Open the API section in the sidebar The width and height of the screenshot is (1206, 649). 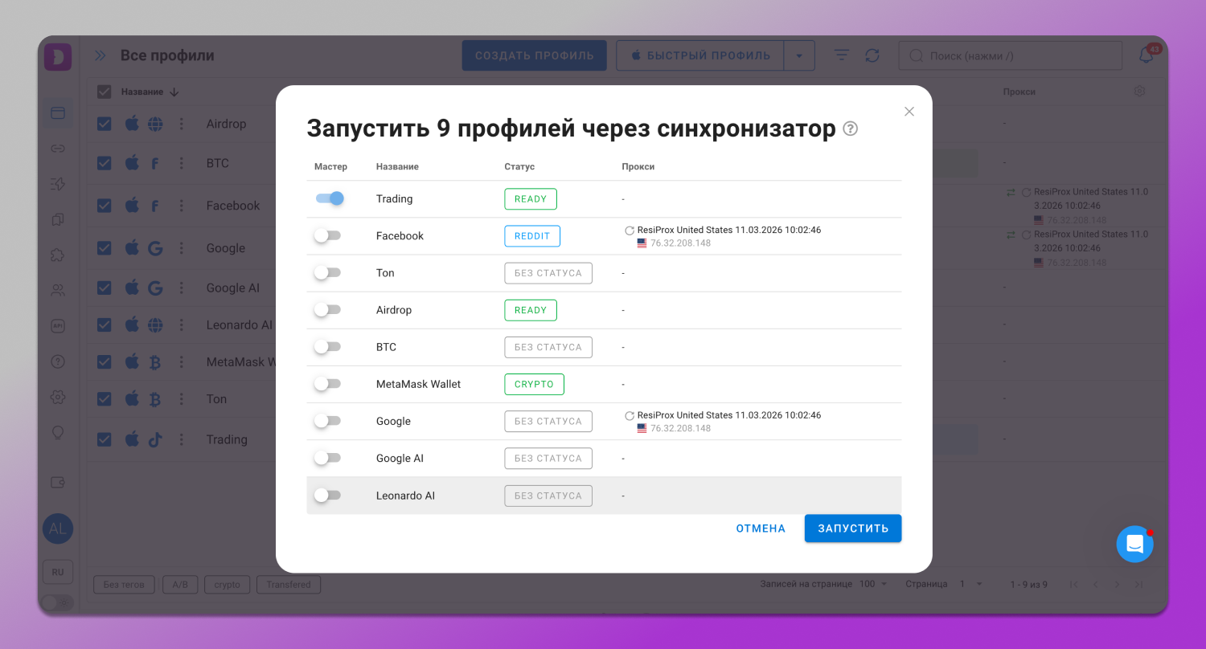pyautogui.click(x=57, y=325)
